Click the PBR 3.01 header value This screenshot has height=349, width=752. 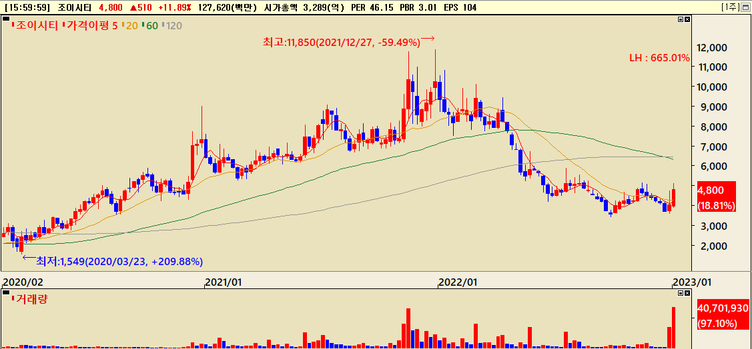pos(418,8)
